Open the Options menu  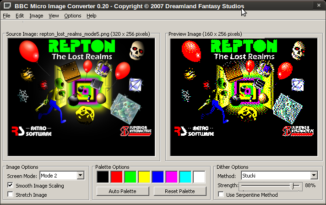click(72, 16)
